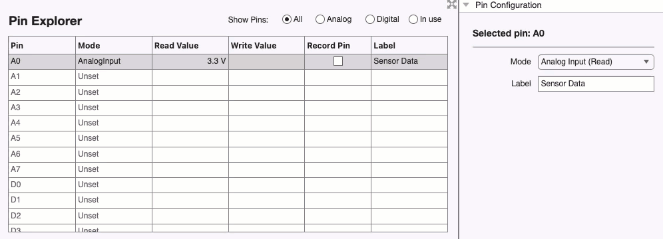Click the Mode cell for pin A3
The height and width of the screenshot is (239, 663).
pyautogui.click(x=114, y=108)
